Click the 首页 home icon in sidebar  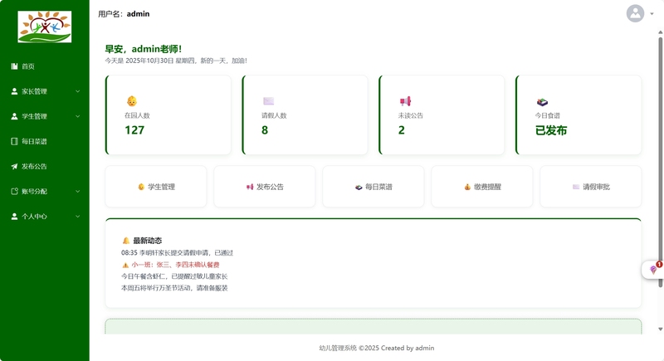point(14,66)
